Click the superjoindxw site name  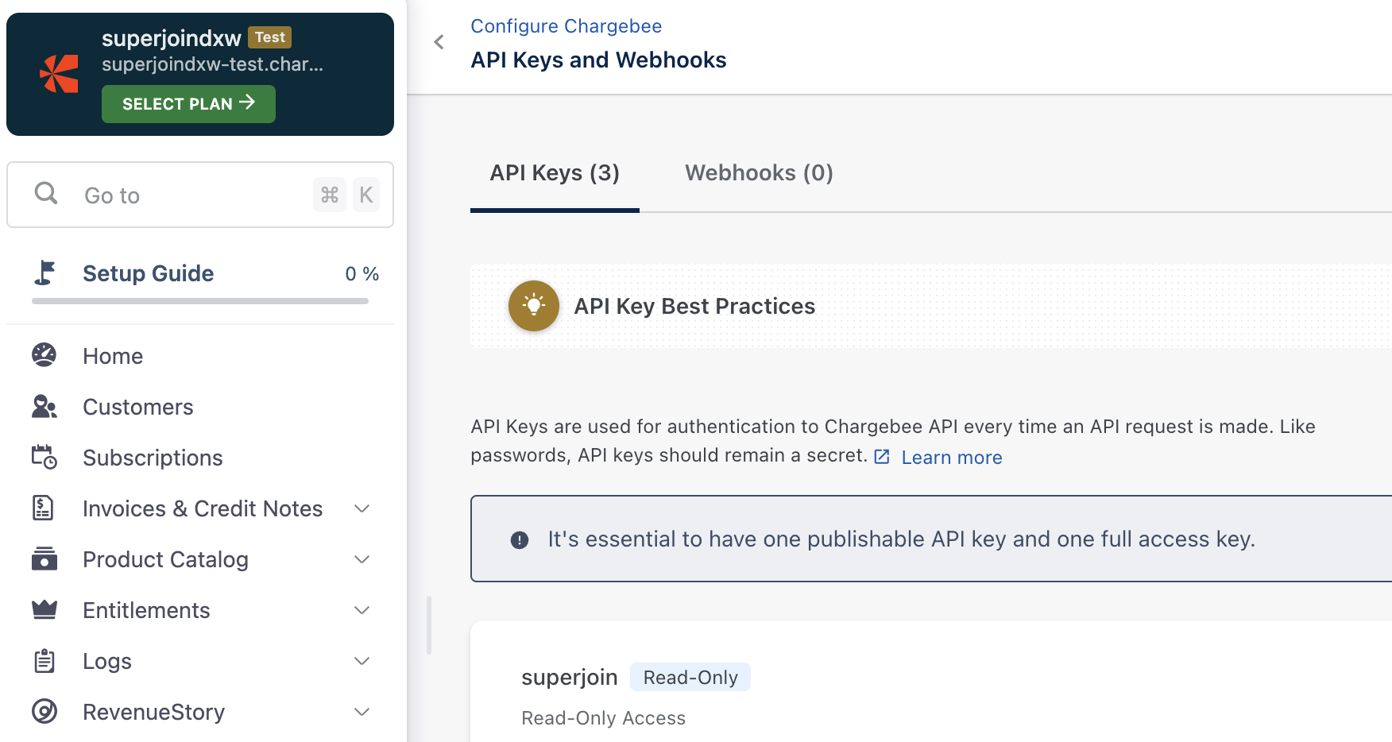[172, 38]
